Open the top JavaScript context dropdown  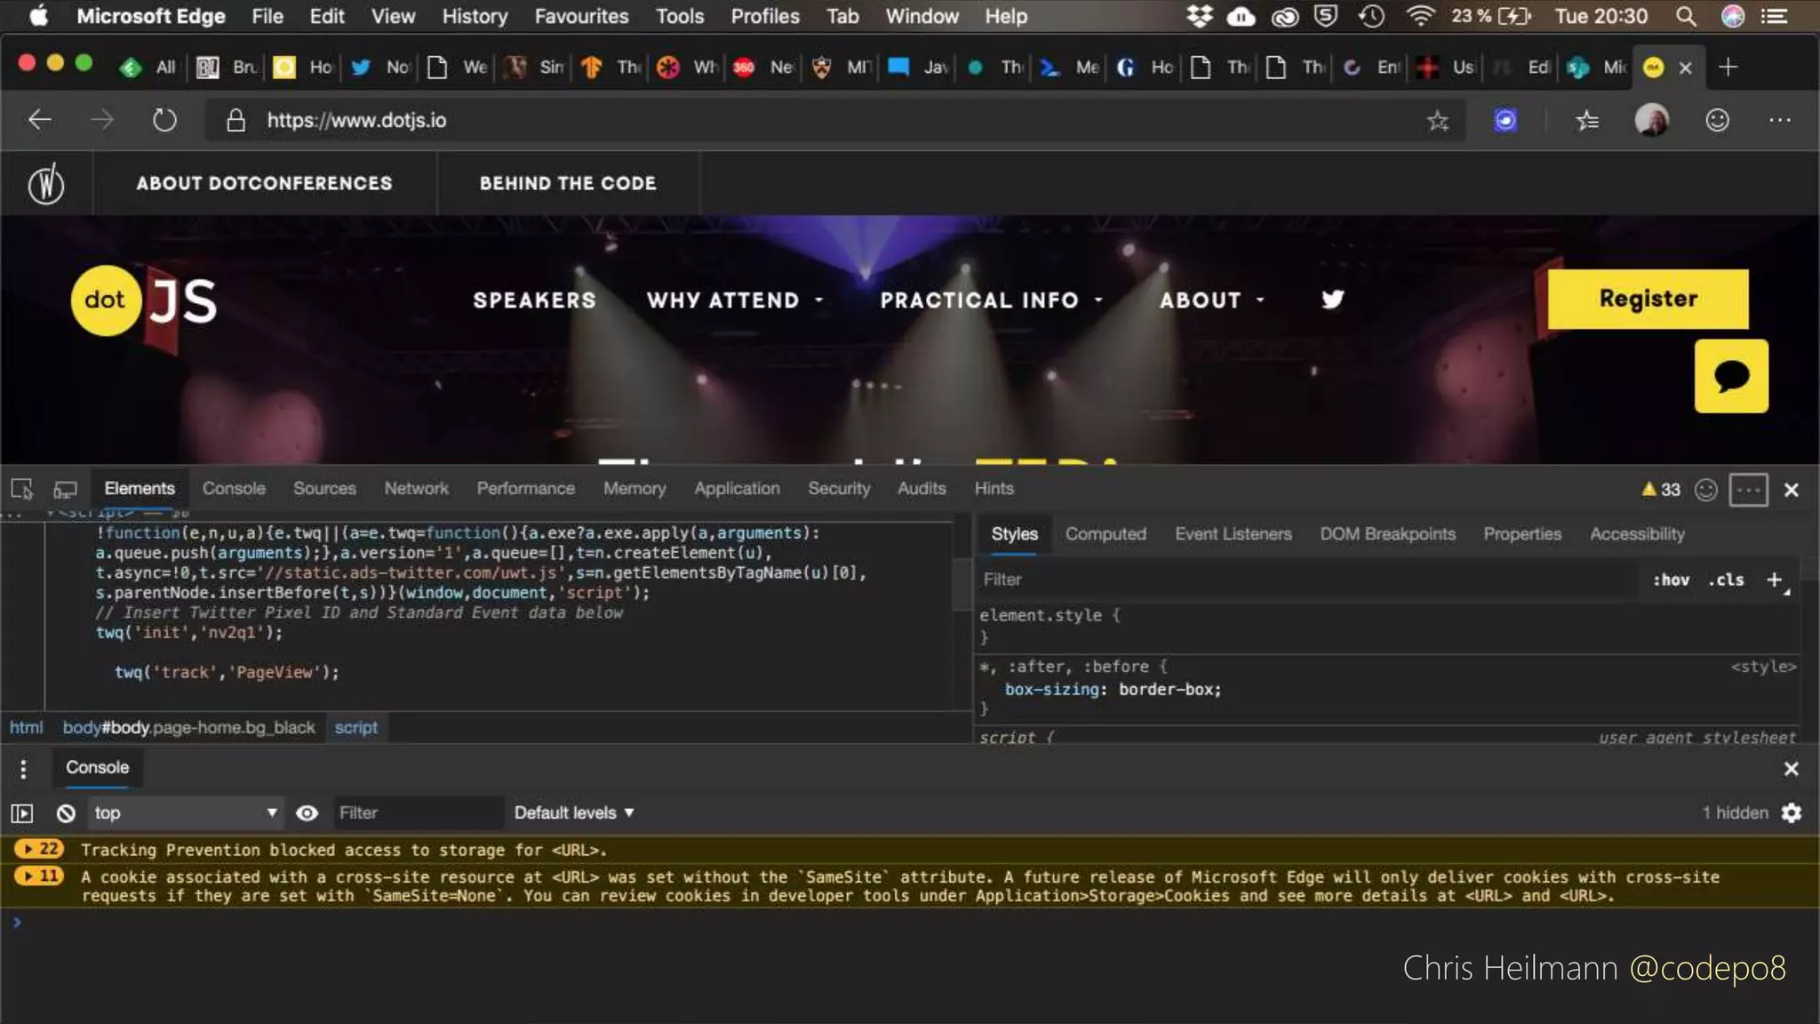(184, 812)
